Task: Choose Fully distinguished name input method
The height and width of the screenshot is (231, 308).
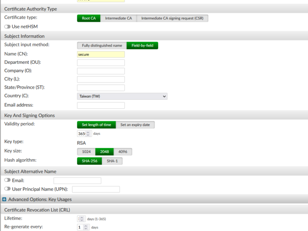Action: pos(102,45)
